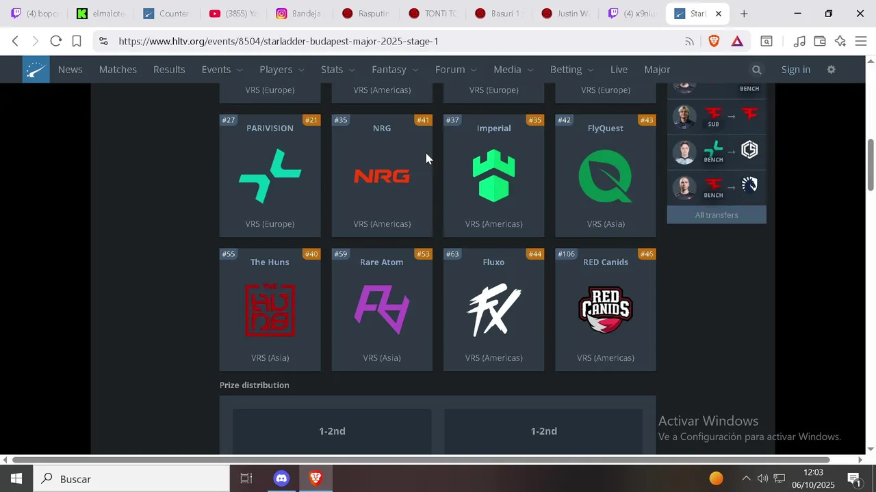Screen dimensions: 876x492
Task: Click the clock showing 12:03
Action: point(813,473)
